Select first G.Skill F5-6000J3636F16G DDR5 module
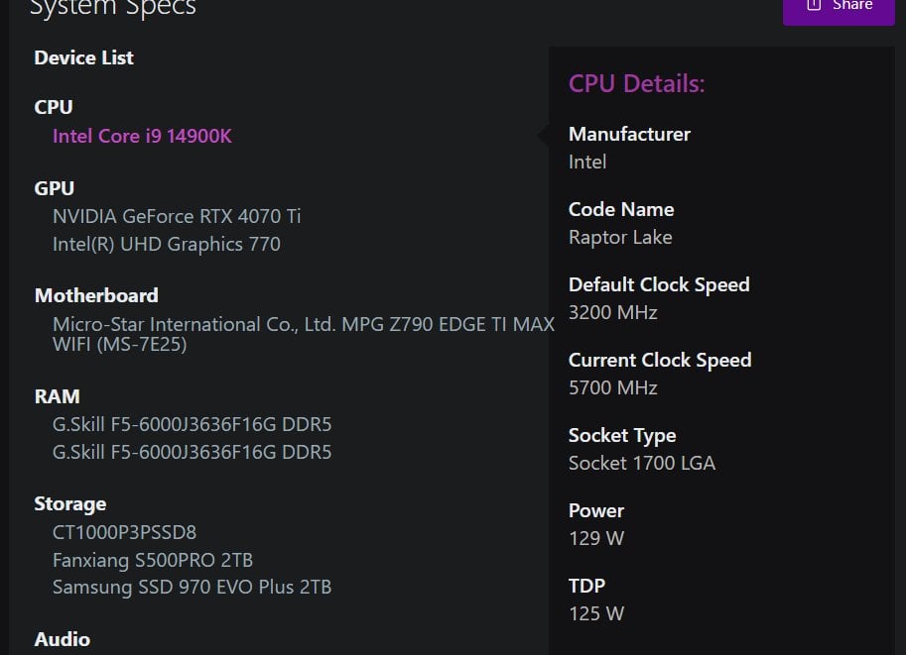Screen dimensions: 906x655 click(x=192, y=424)
